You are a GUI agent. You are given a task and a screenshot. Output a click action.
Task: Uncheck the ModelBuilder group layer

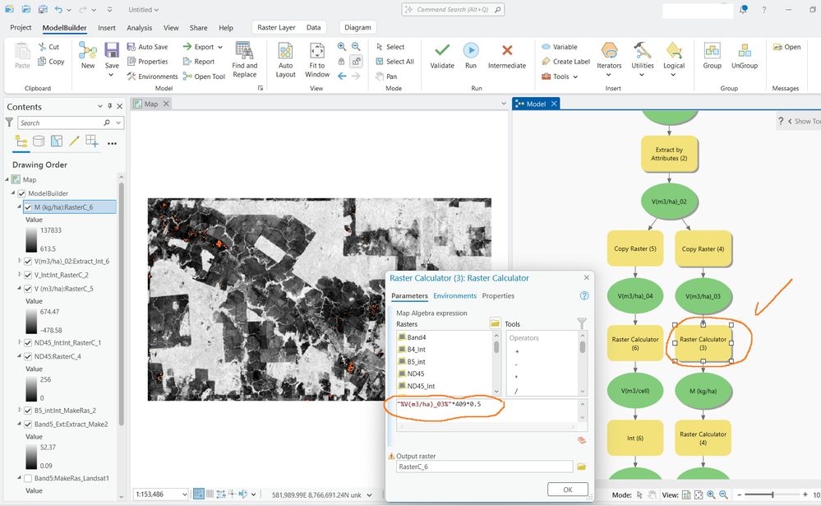(x=22, y=193)
